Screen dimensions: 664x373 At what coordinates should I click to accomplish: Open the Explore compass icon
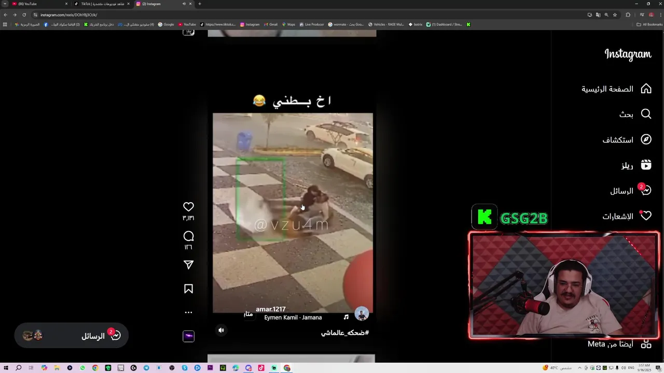(646, 139)
